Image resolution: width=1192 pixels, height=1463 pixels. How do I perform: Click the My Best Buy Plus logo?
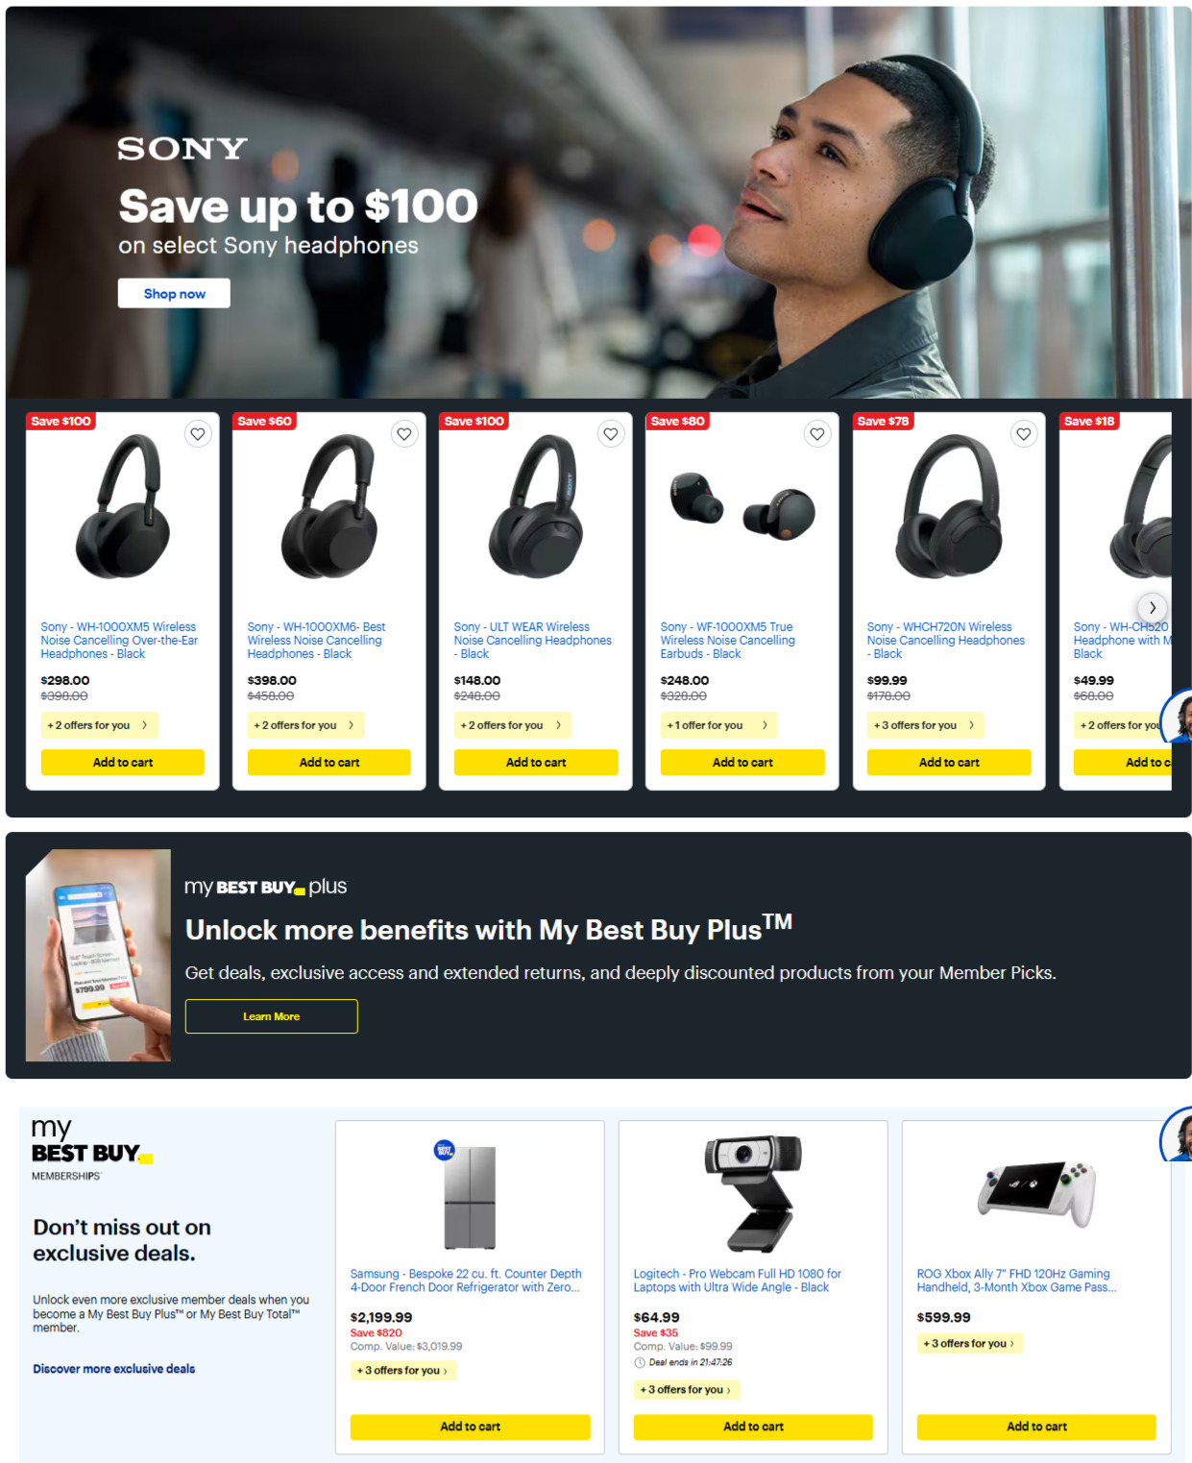[265, 887]
